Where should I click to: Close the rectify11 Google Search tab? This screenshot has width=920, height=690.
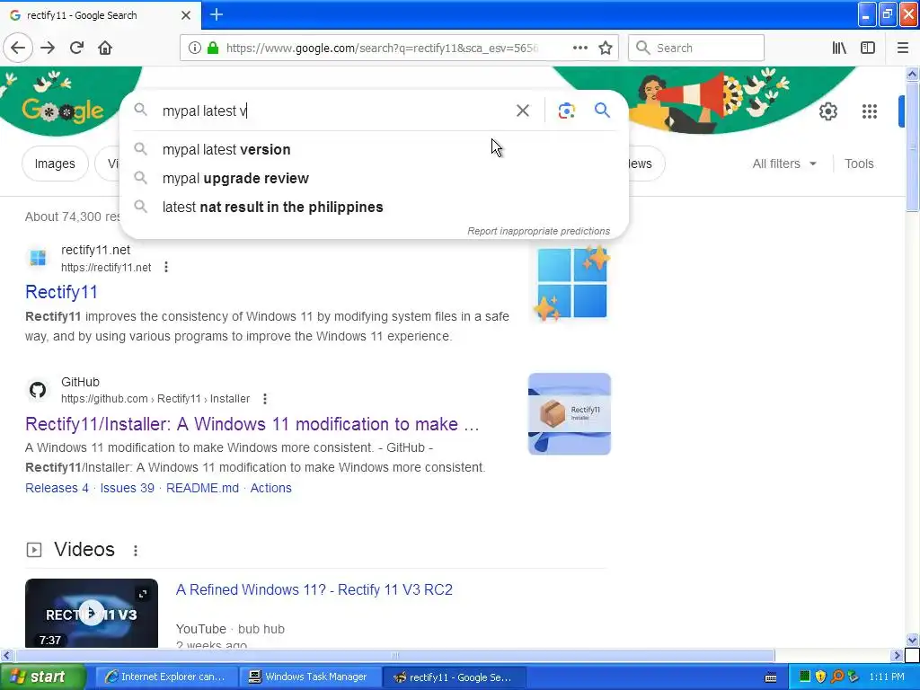click(x=185, y=15)
